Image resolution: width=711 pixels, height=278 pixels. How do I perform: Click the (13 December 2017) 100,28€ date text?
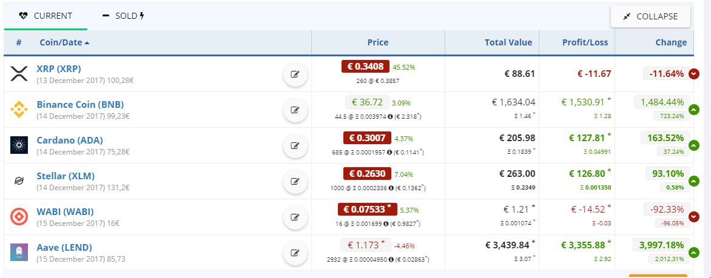(x=86, y=81)
